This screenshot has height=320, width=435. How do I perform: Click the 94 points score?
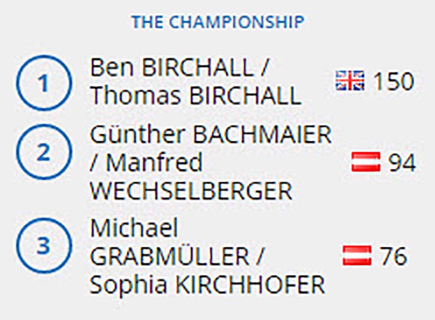point(402,162)
